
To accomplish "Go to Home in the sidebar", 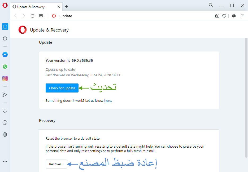I will 5,27.
